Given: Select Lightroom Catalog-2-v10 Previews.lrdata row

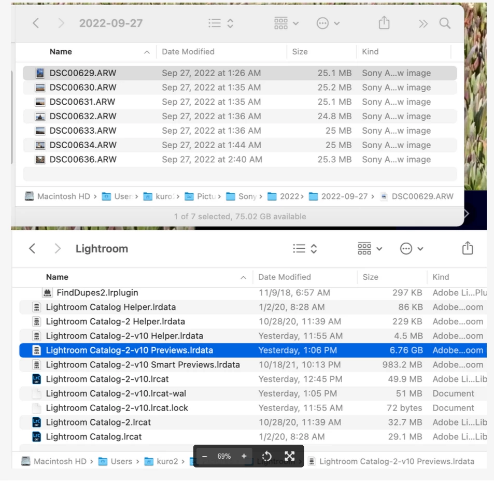Looking at the screenshot, I should click(x=253, y=350).
